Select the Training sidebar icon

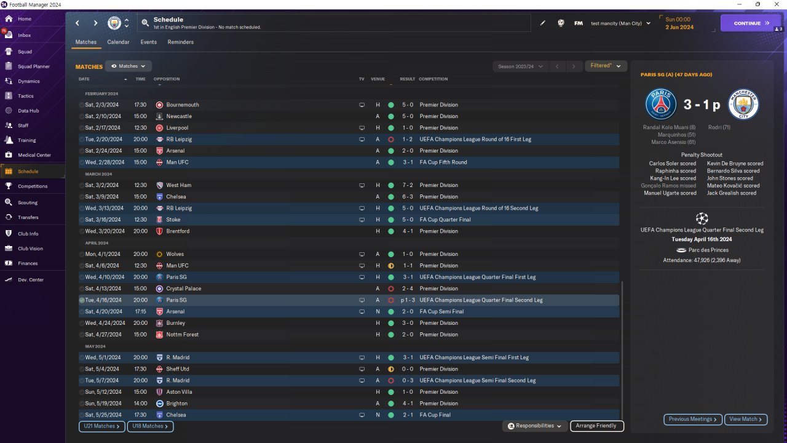point(9,140)
